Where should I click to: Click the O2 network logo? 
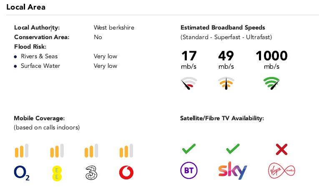tap(22, 173)
